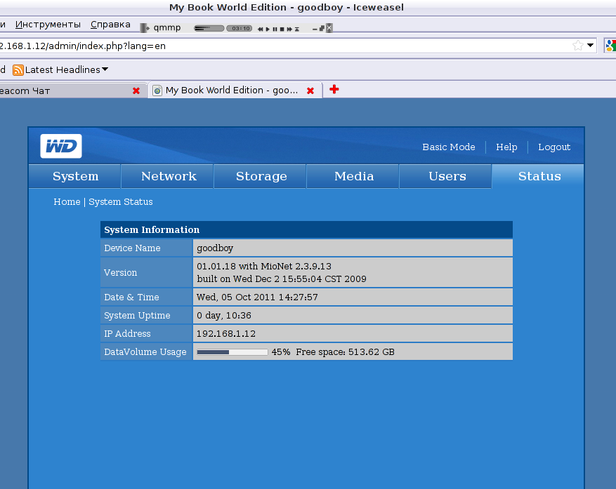Screen dimensions: 616x489
Task: Open the URL history dropdown arrow
Action: click(x=590, y=46)
